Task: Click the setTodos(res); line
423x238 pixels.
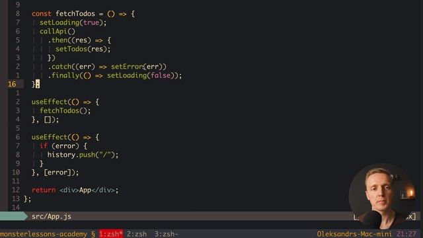Action: click(83, 49)
